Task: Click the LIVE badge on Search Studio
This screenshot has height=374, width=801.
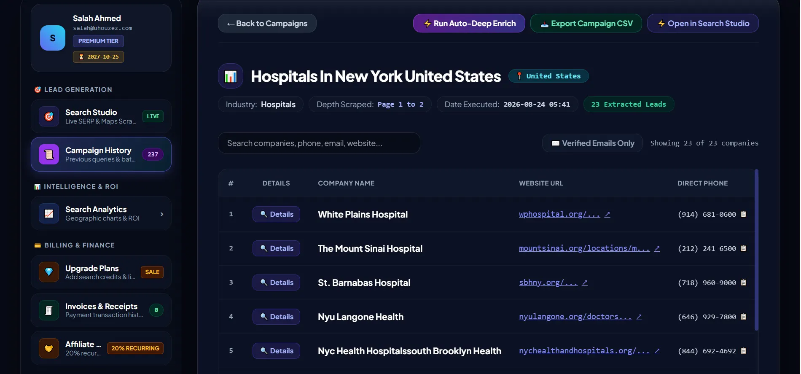Action: tap(153, 116)
